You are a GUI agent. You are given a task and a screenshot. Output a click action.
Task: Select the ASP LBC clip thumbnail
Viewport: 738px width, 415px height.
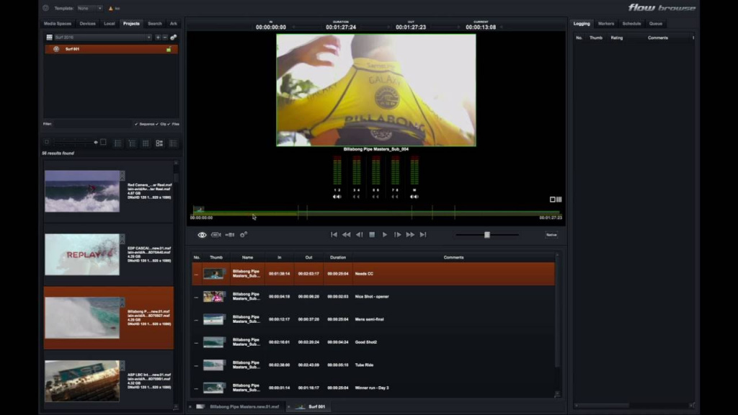(82, 381)
